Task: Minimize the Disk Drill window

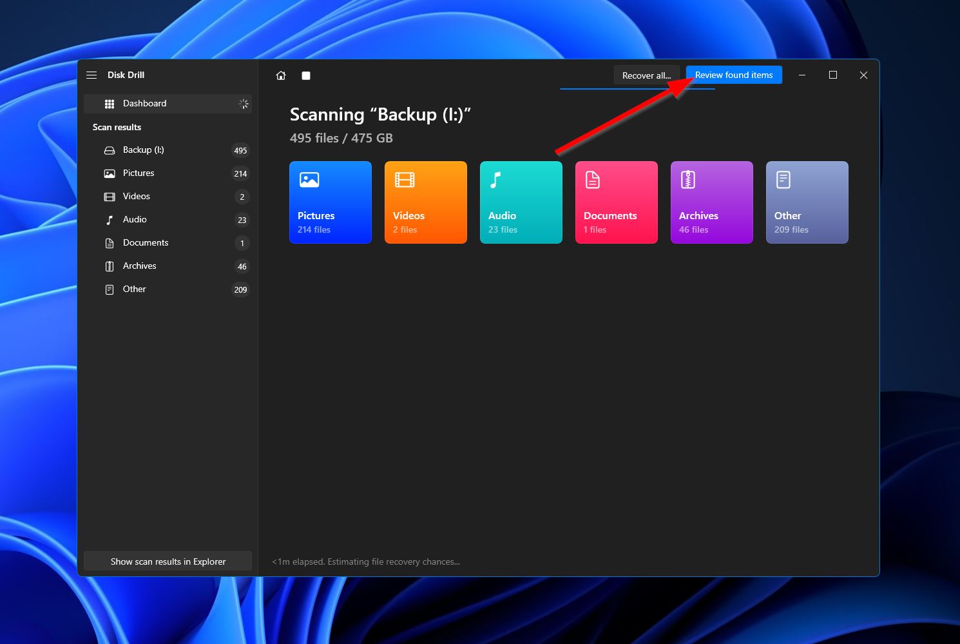Action: coord(802,75)
